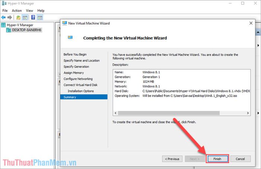Viewport: 261px width, 169px height.
Task: Click Actions pane scroll up arrow behind wizard
Action: (x=258, y=32)
